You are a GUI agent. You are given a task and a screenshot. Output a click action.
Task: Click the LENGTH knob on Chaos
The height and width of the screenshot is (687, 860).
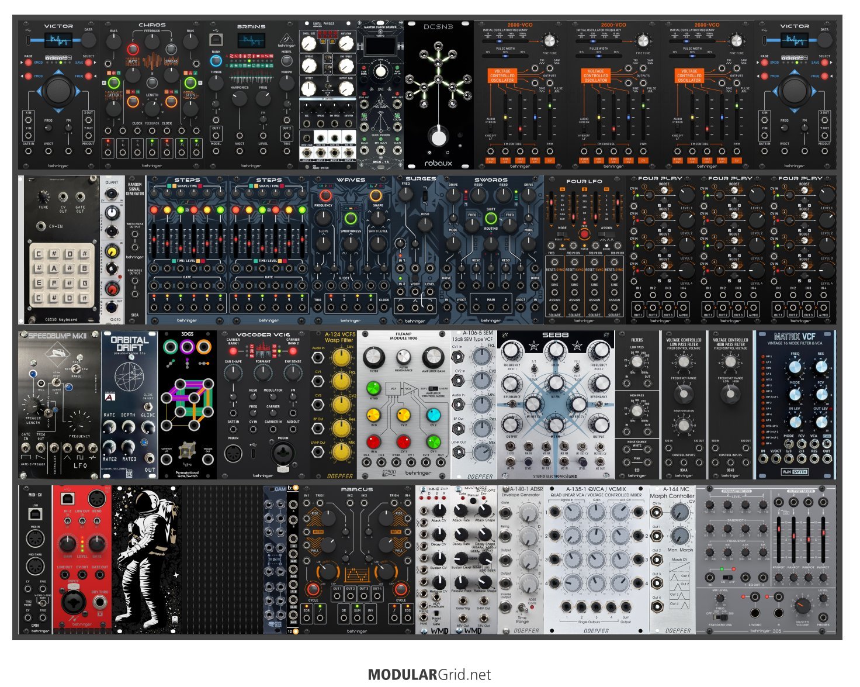(x=152, y=108)
